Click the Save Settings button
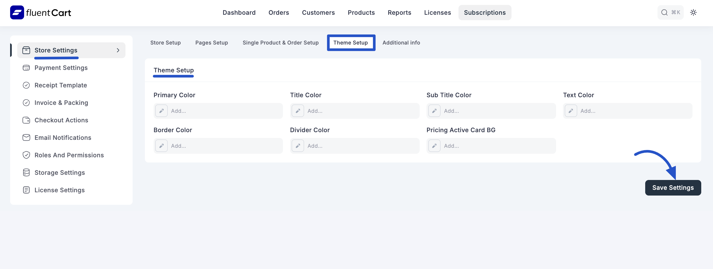Viewport: 713px width, 269px height. point(673,187)
